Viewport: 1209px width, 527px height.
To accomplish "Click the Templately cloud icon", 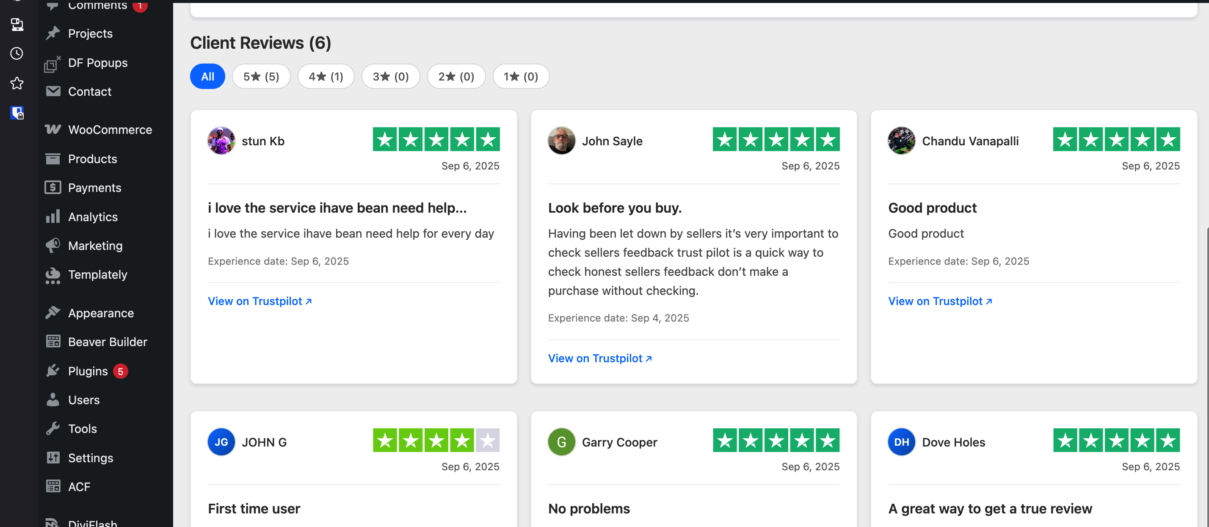I will 52,275.
